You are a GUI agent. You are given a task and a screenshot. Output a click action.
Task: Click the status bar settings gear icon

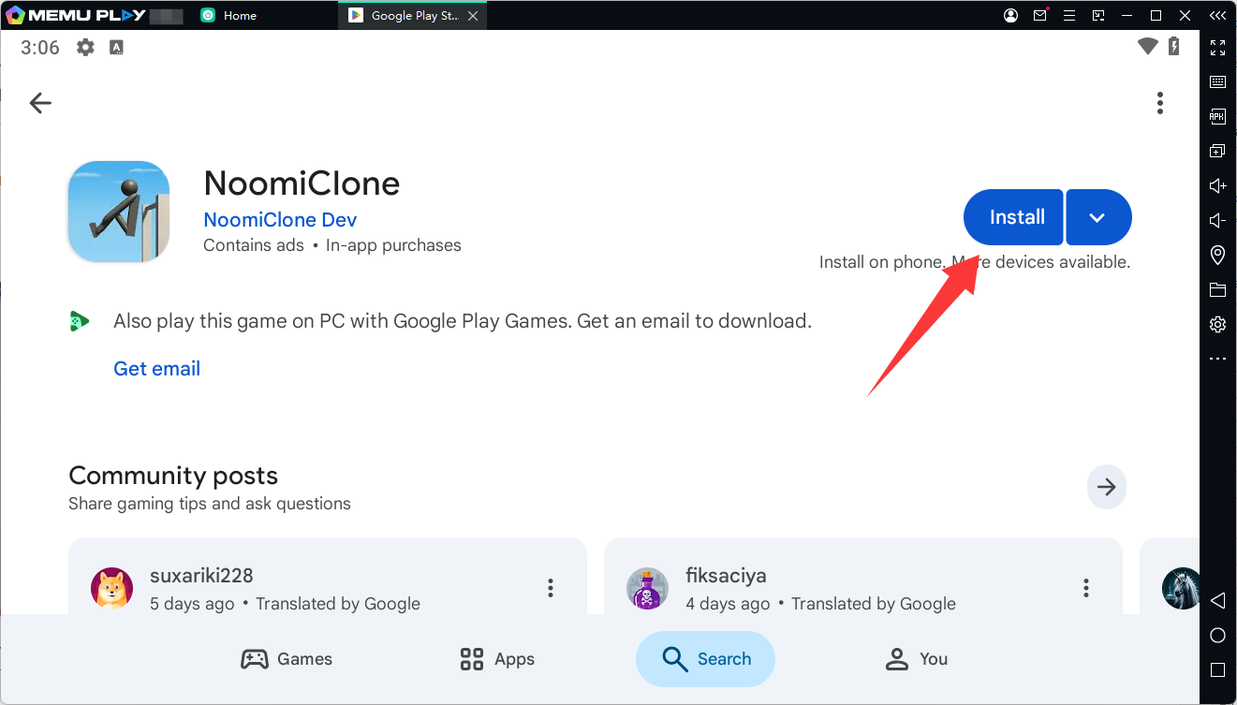click(85, 48)
